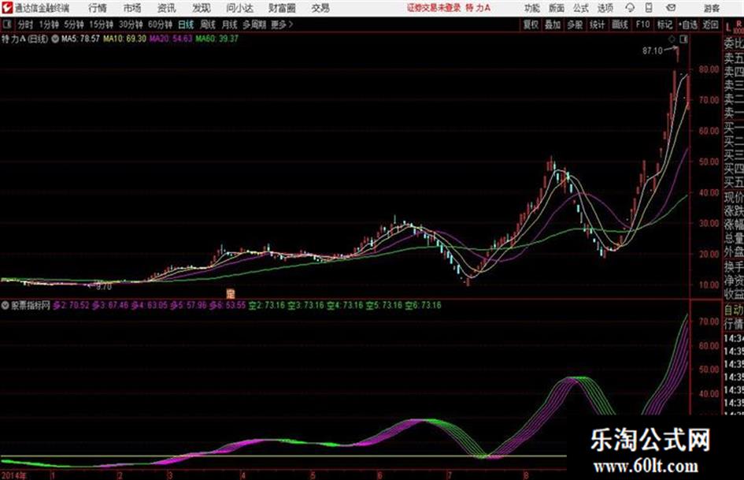Screen dimensions: 744x480
Task: Click the 复权 toolbar button
Action: pos(531,24)
